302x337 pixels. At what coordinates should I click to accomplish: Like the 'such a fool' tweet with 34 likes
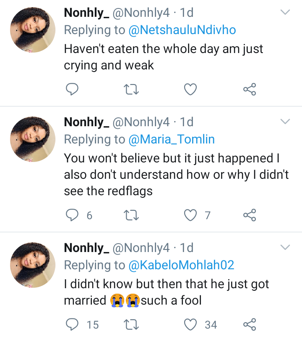point(191,324)
